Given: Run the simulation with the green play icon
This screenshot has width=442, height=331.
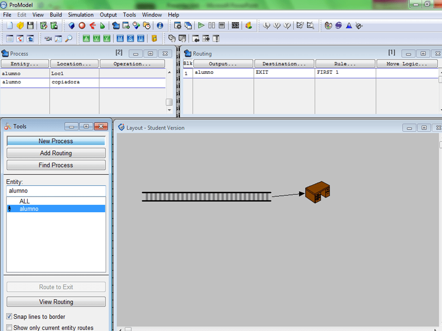Looking at the screenshot, I should click(x=201, y=26).
